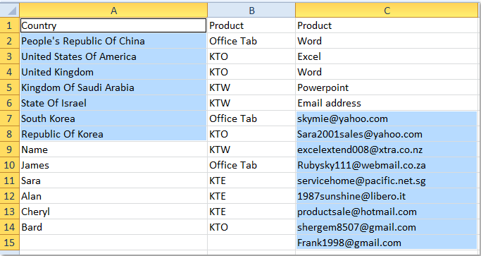The image size is (481, 256).
Task: Select column C header
Action: tap(387, 11)
